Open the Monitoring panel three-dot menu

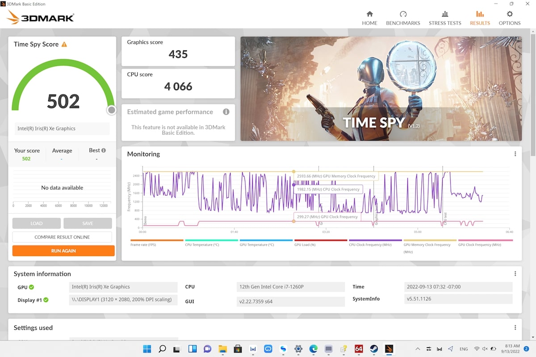[x=515, y=154]
